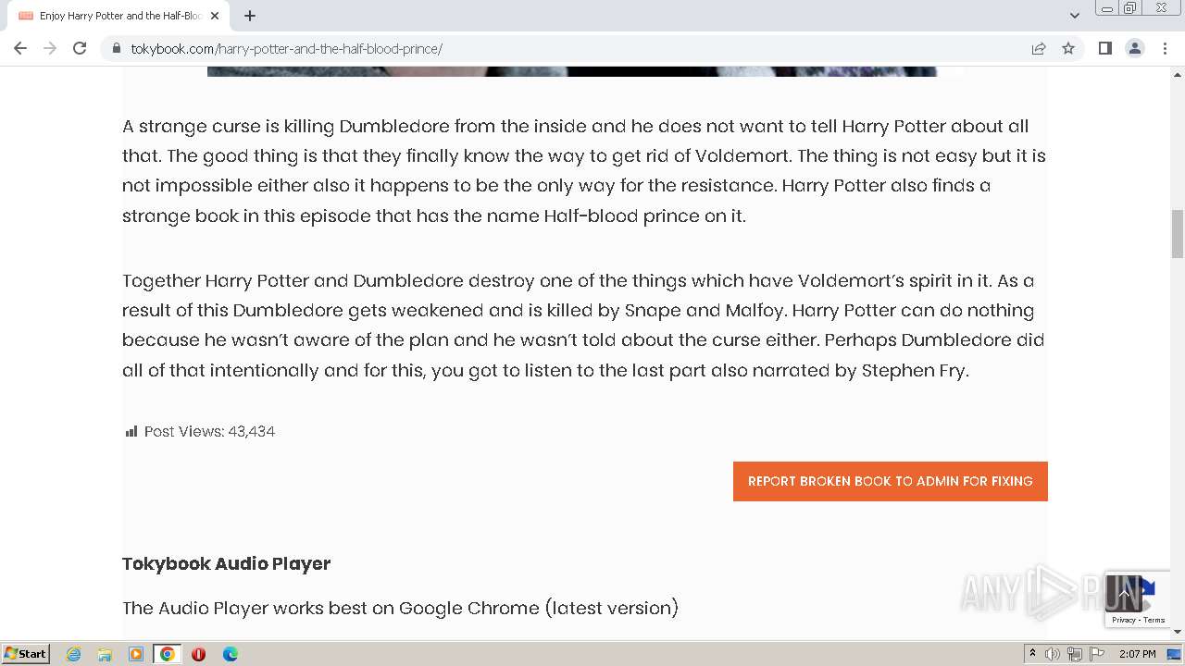Launch Opera from the taskbar
The height and width of the screenshot is (666, 1185).
198,654
